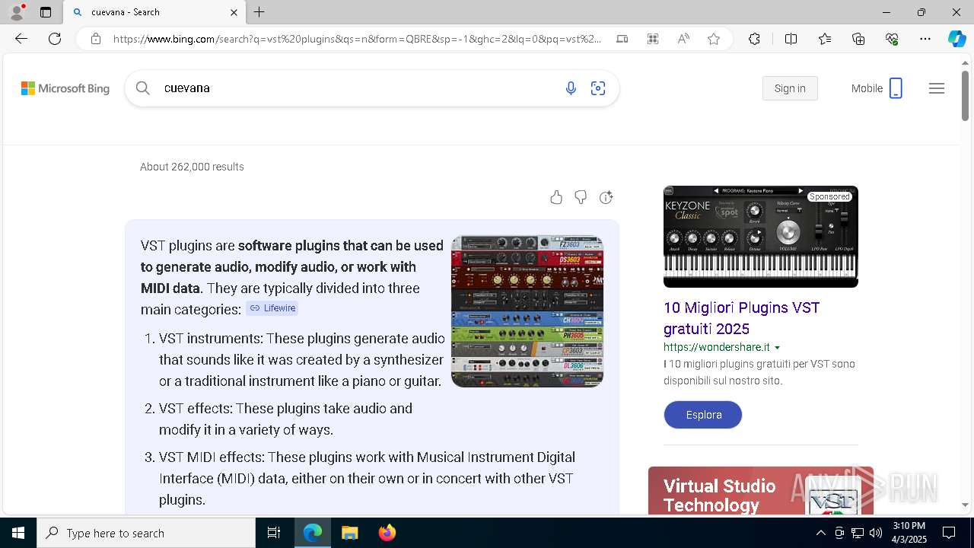Like the VST answer with thumbs up
Viewport: 974px width, 548px height.
(x=556, y=198)
